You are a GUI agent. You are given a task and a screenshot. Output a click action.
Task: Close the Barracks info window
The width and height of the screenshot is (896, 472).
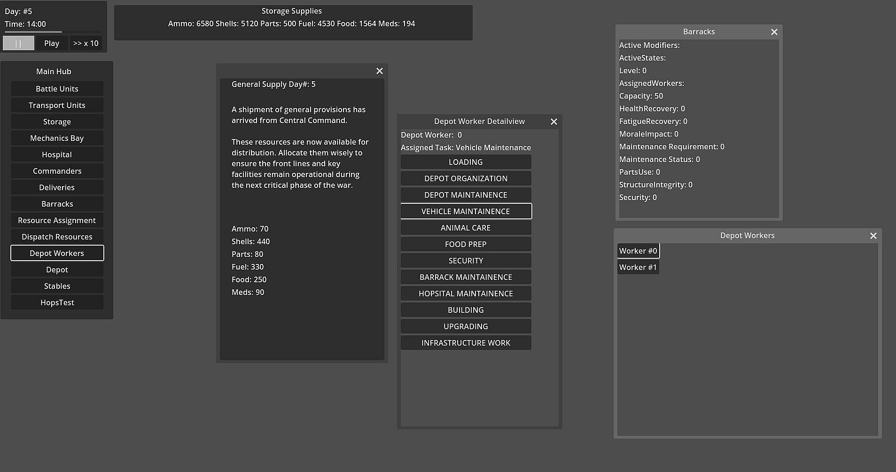click(774, 32)
